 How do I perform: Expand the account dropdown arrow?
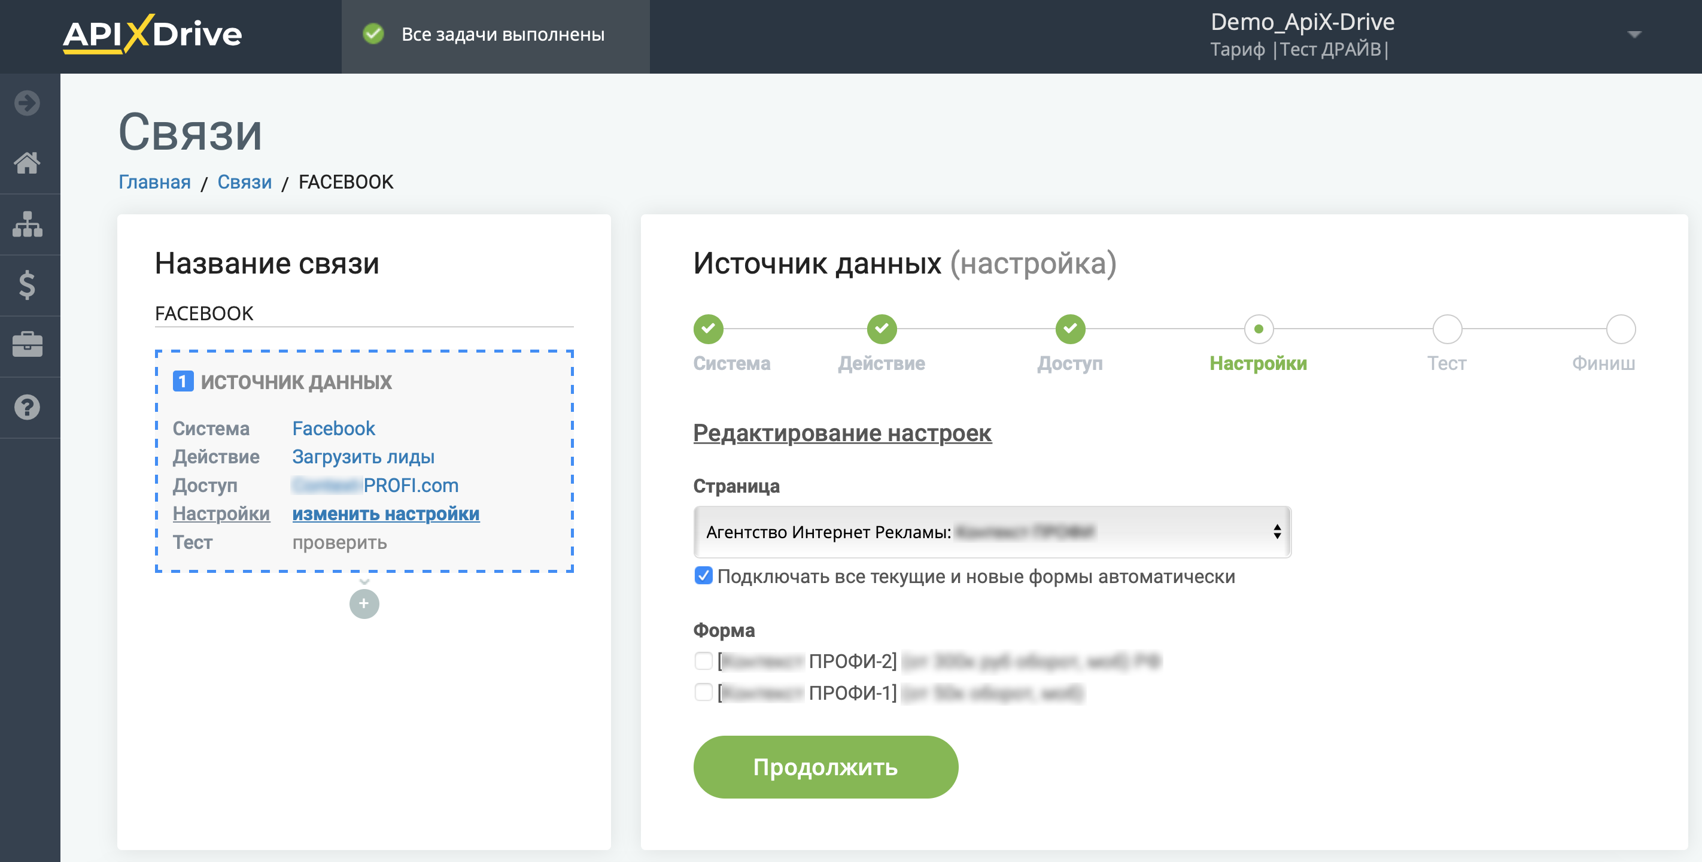click(x=1634, y=34)
